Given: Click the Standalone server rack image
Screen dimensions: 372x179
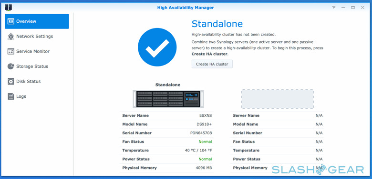Looking at the screenshot, I should [x=168, y=99].
